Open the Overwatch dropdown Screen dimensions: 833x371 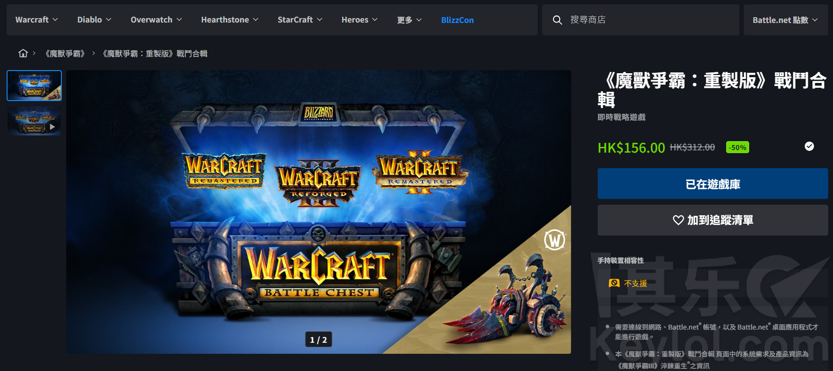click(156, 20)
